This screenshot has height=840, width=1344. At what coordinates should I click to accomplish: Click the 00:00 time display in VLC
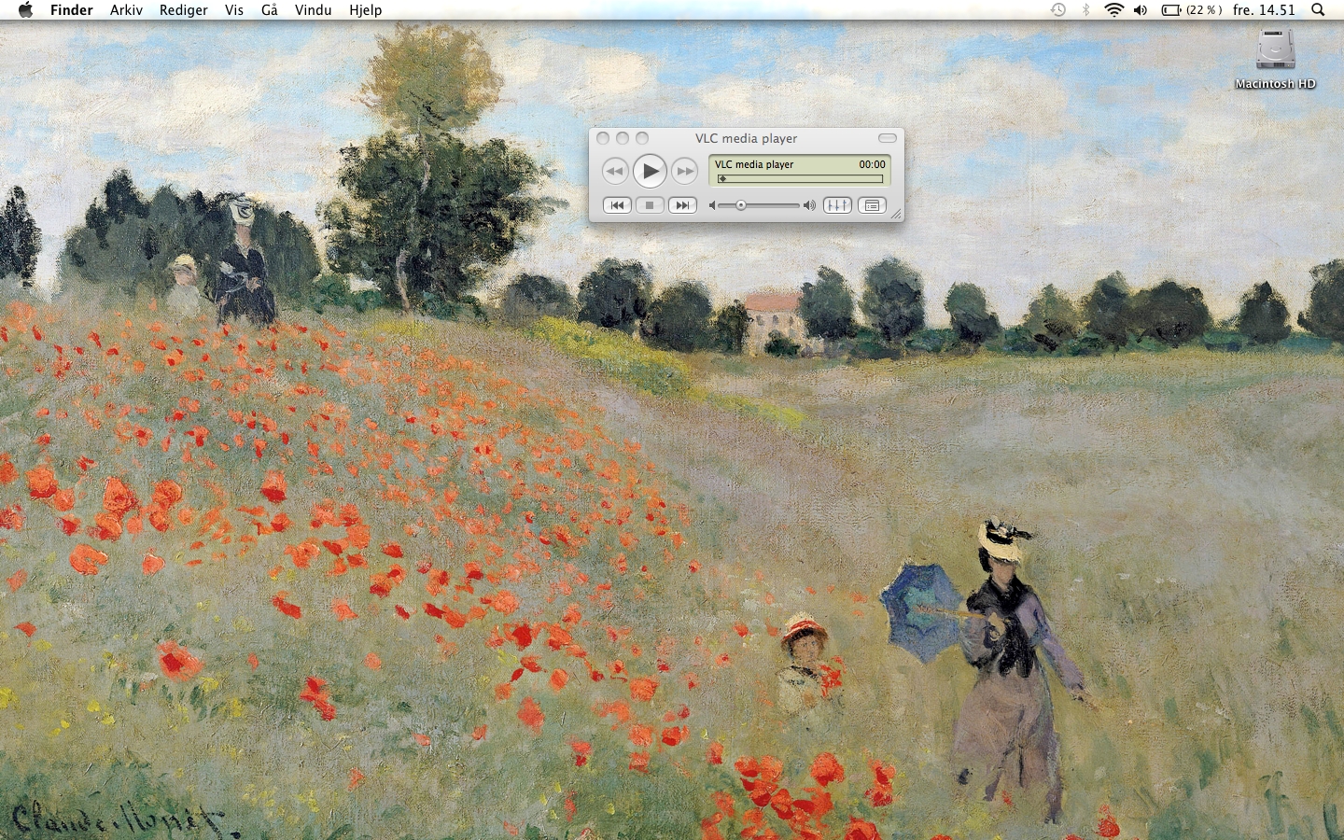[x=872, y=164]
